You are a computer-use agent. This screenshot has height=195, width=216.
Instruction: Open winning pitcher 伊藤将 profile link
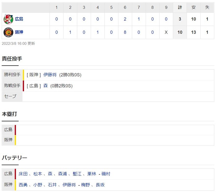pos(50,75)
